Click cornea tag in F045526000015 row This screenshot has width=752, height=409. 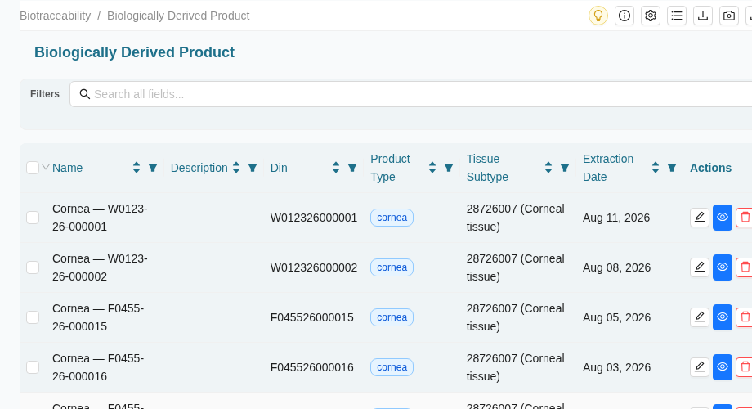(x=392, y=317)
